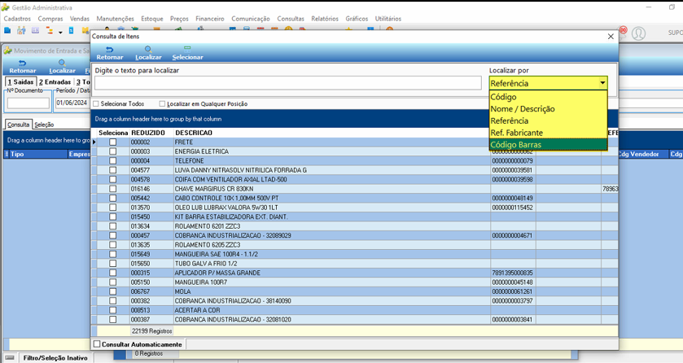
Task: Click the grid column chooser icon beside Tipo
Action: pos(6,154)
